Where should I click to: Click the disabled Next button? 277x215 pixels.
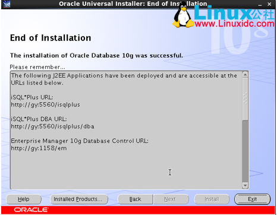point(171,199)
